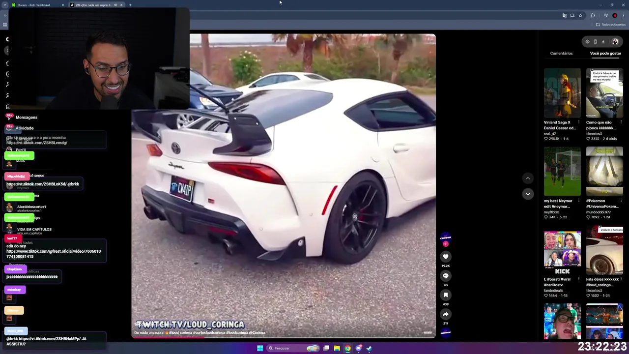Open the neyftbixx author link
This screenshot has height=354, width=629.
(550, 212)
